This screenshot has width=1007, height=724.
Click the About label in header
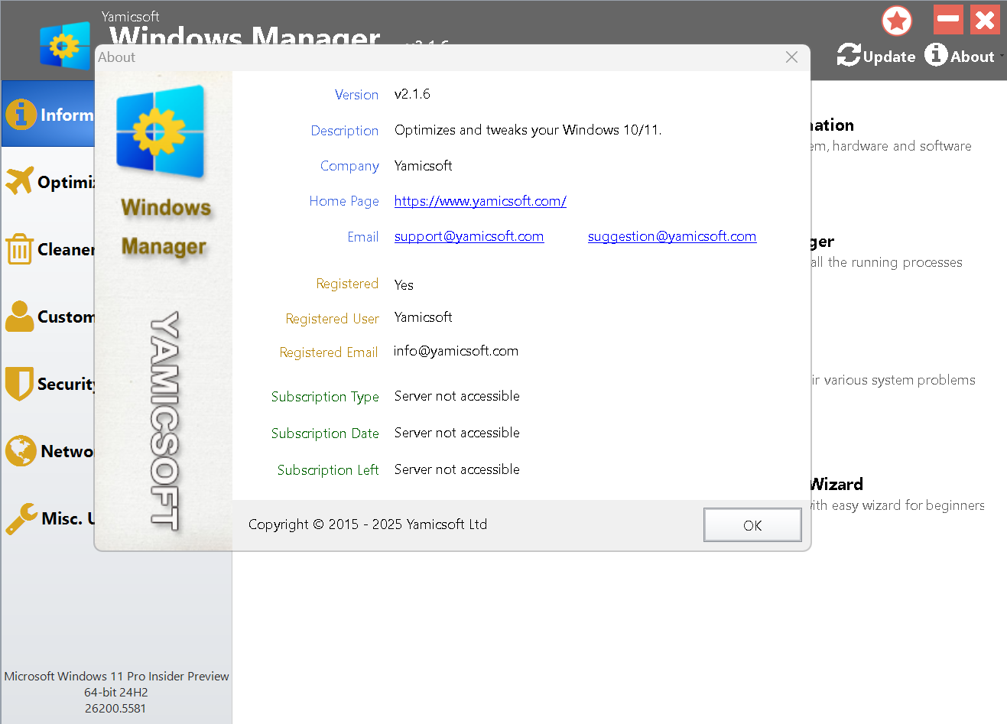pos(973,57)
